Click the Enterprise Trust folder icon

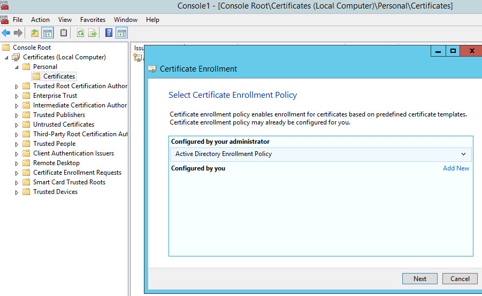(26, 96)
